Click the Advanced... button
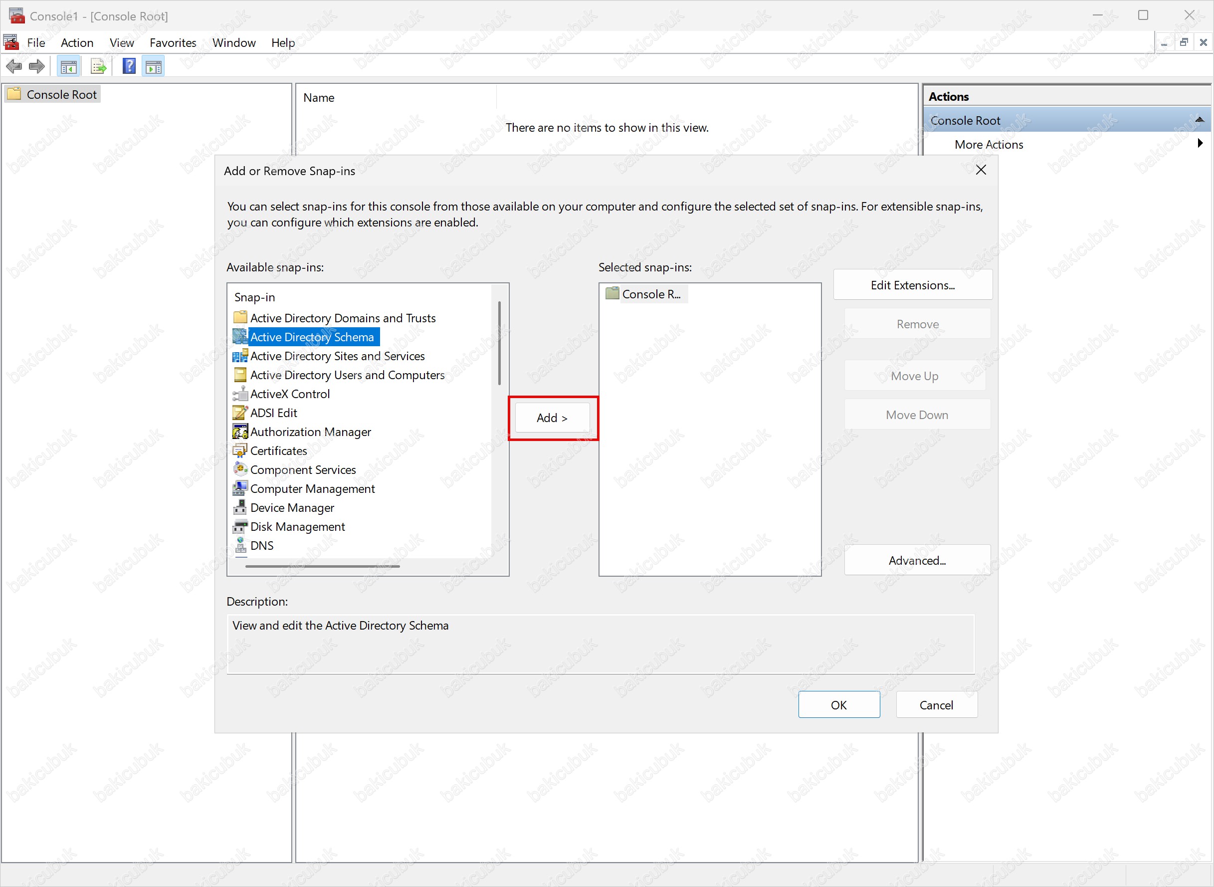Viewport: 1214px width, 887px height. click(x=917, y=560)
